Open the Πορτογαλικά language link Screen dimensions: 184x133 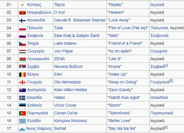pos(161,113)
